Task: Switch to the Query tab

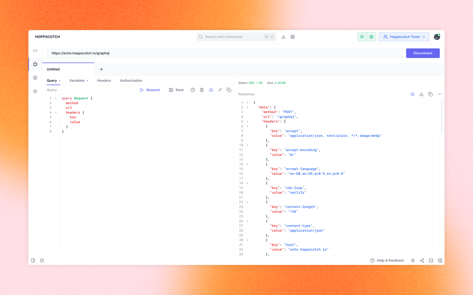Action: pos(53,81)
